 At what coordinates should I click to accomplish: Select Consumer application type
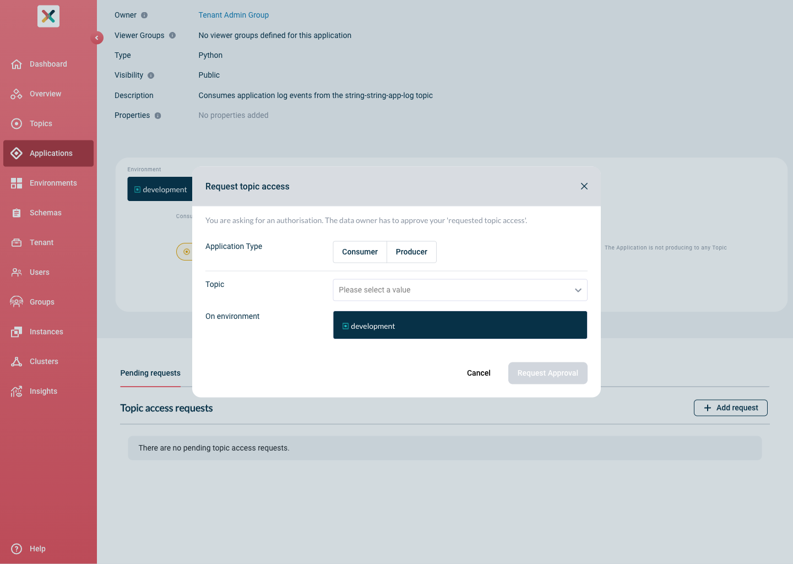[360, 252]
